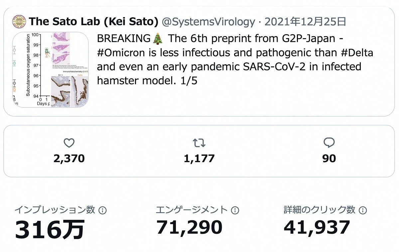Click the retweet icon
This screenshot has height=252, width=399.
coord(199,143)
